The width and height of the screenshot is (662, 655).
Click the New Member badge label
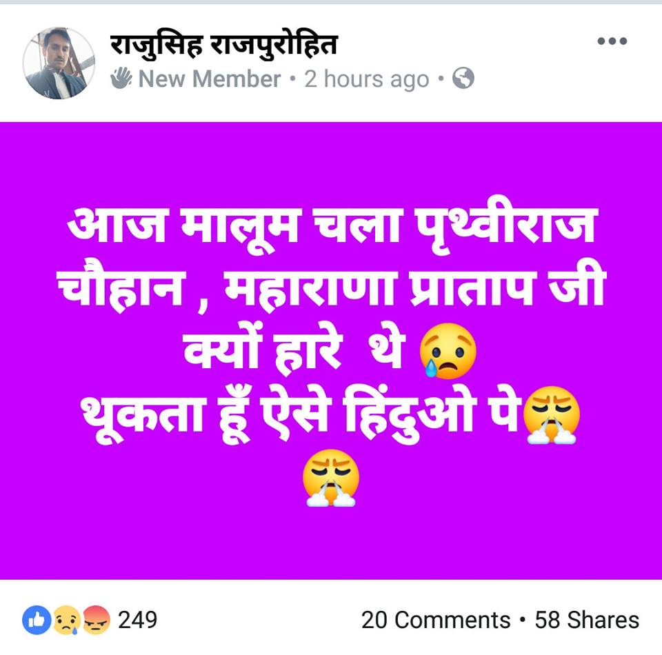[x=210, y=79]
